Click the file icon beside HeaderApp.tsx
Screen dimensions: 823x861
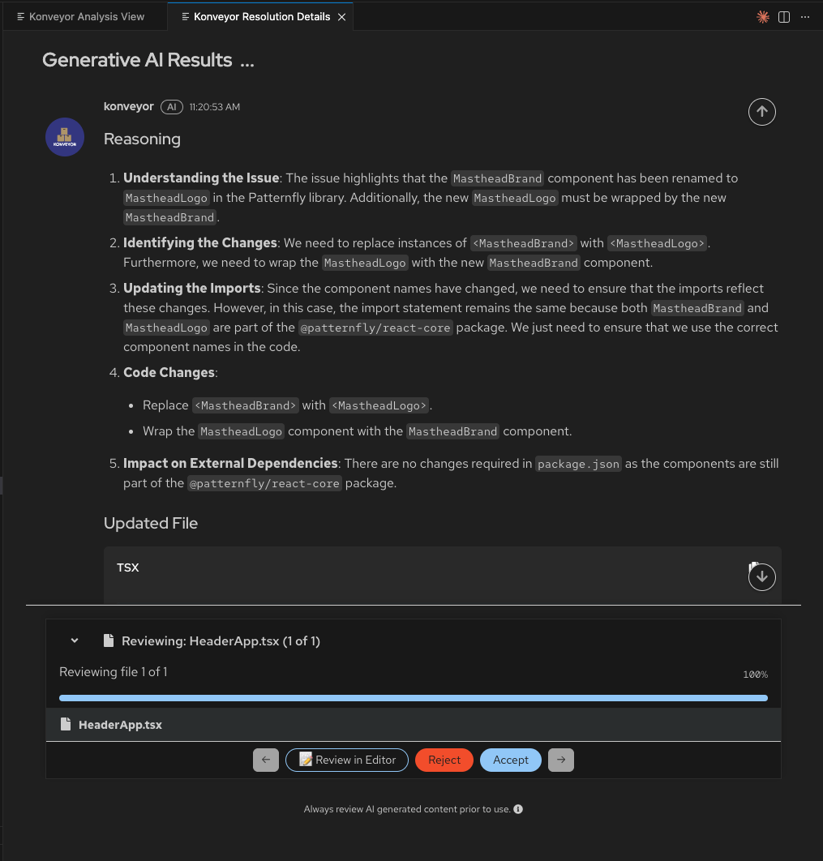point(66,724)
